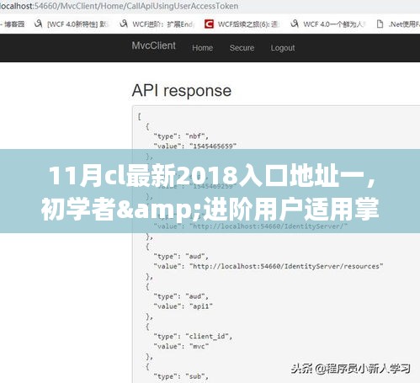Go to the Home nav item
Image resolution: width=420 pixels, height=383 pixels.
coord(202,48)
